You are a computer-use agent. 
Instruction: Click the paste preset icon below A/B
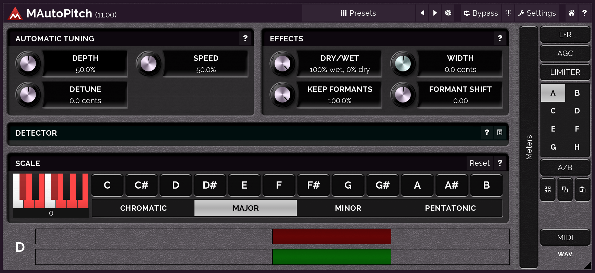582,189
